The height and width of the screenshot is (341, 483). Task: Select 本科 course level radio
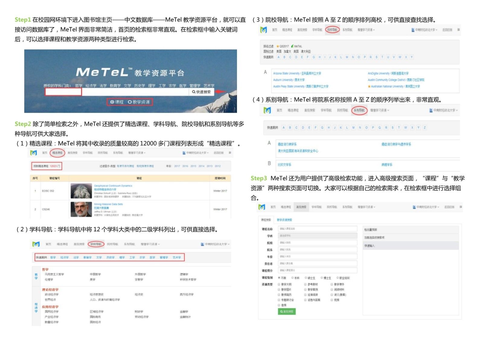(293, 278)
